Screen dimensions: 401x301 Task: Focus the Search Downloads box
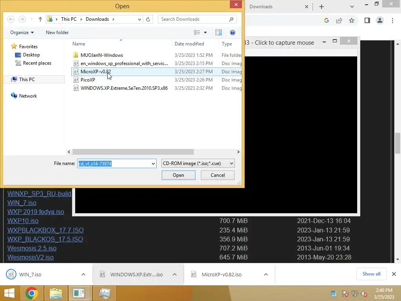click(x=193, y=19)
